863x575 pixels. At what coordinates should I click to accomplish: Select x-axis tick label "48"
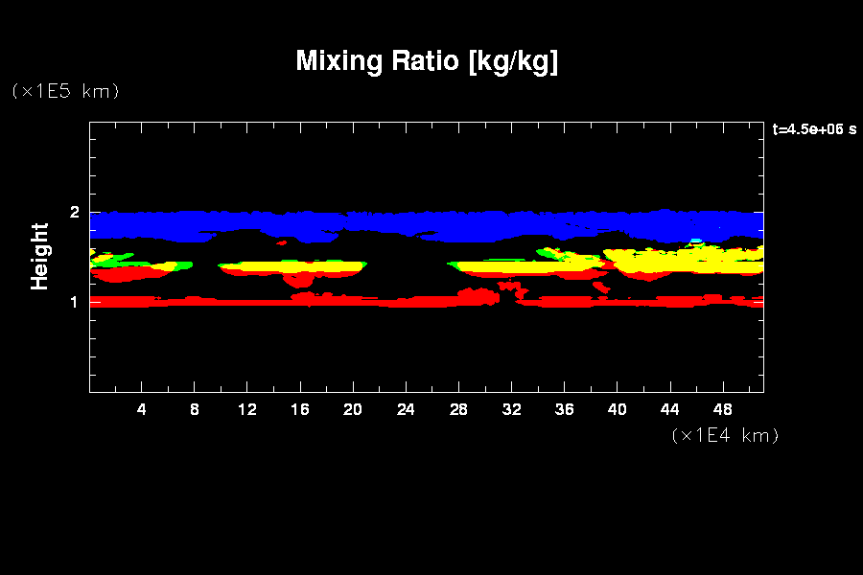pyautogui.click(x=722, y=410)
